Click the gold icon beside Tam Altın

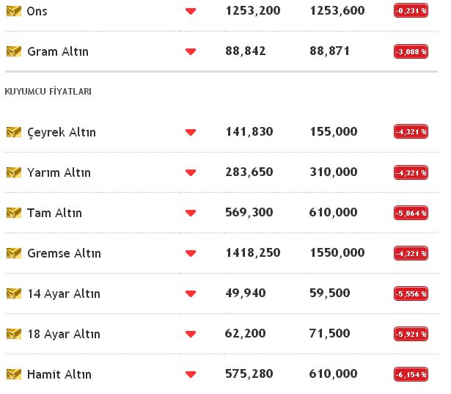(x=14, y=213)
